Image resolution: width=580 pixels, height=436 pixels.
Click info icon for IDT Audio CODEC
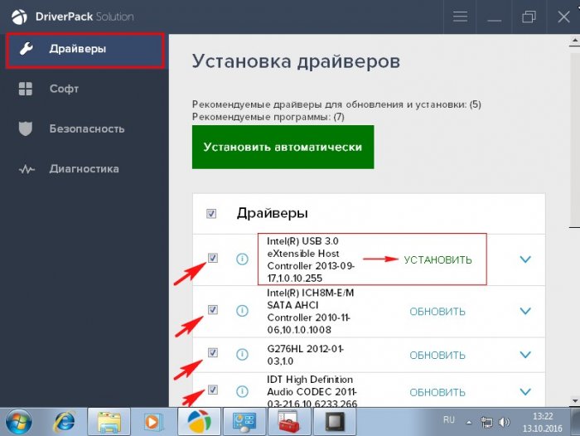[242, 391]
